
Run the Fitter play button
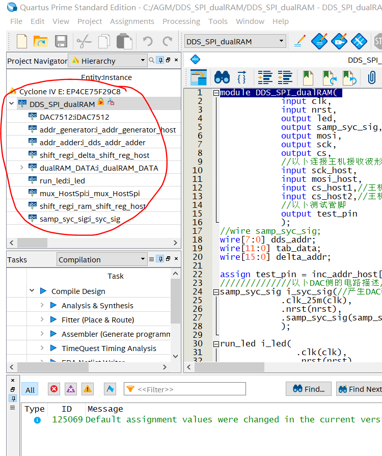coord(53,319)
